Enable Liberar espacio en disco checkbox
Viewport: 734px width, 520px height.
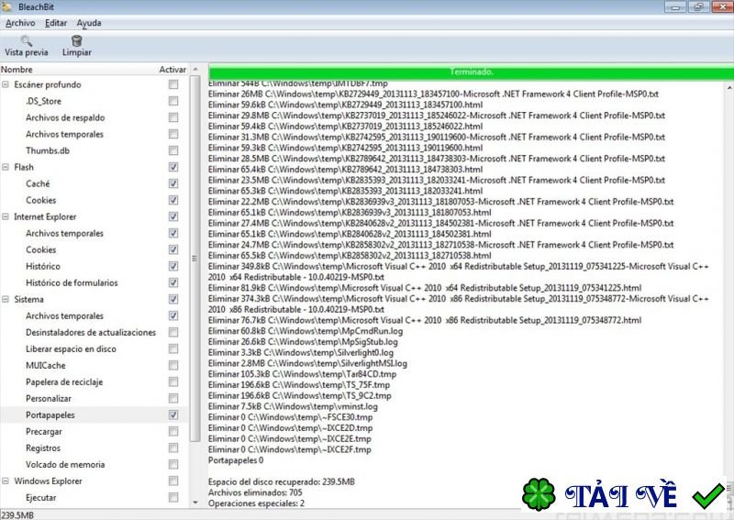tap(173, 349)
